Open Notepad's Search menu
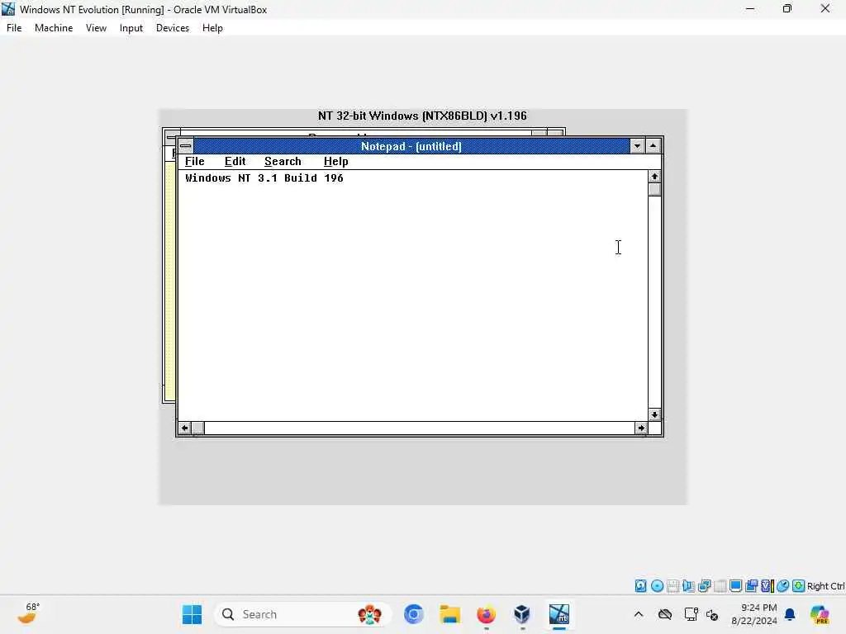The image size is (846, 634). click(283, 162)
